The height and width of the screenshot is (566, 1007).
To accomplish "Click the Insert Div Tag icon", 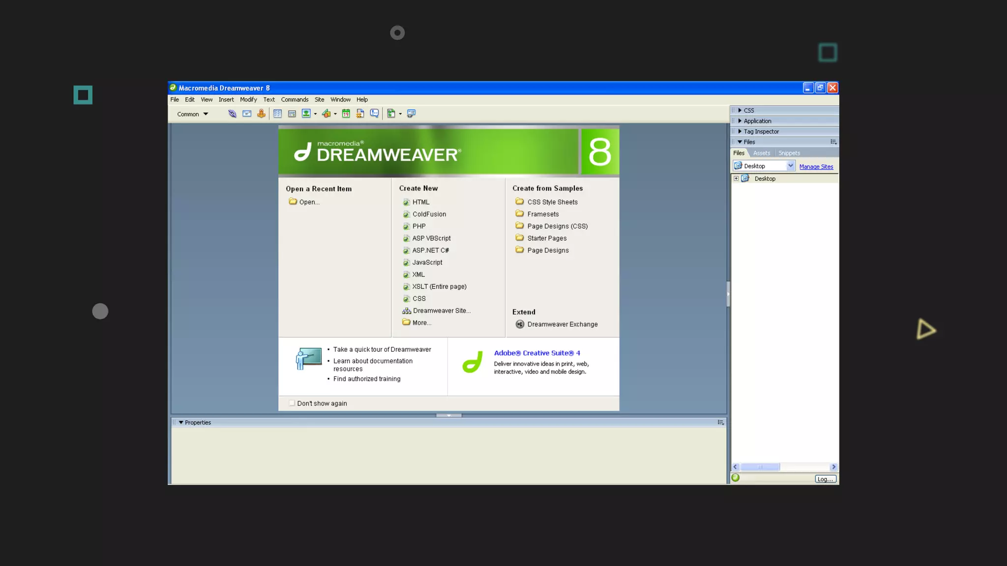I will [292, 113].
